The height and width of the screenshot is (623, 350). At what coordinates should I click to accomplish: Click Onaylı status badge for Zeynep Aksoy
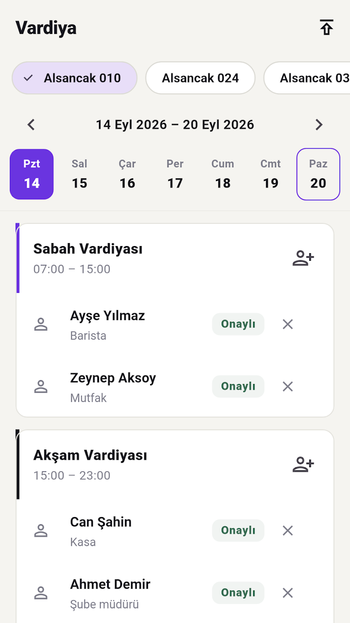pyautogui.click(x=238, y=386)
